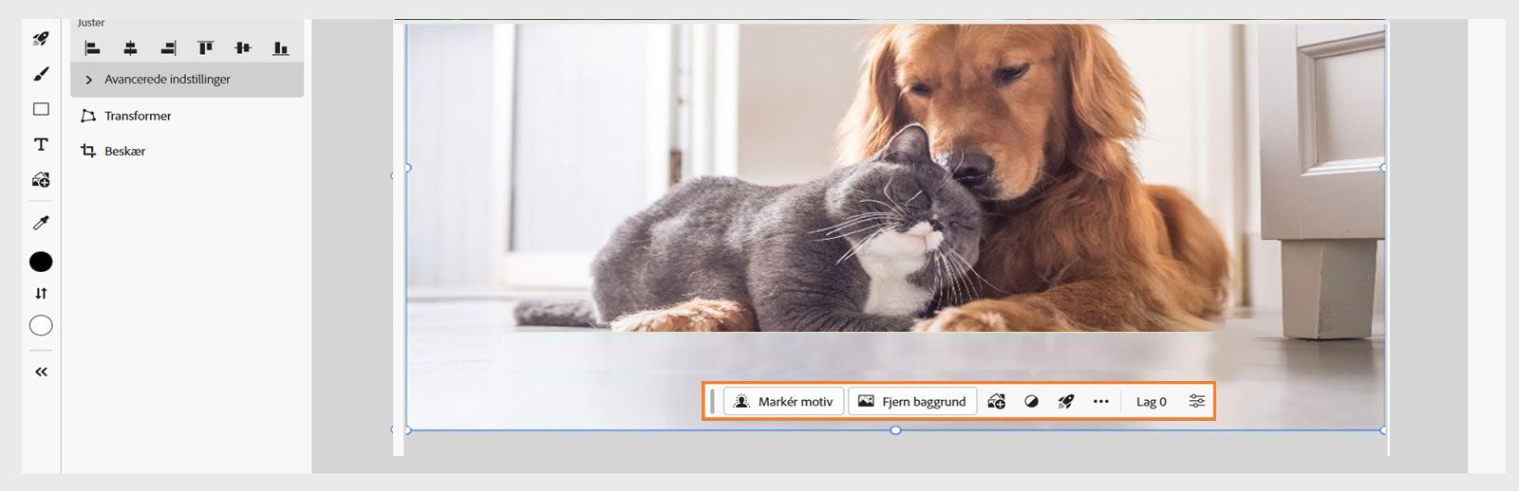Open the Transformer option
The width and height of the screenshot is (1519, 491).
click(126, 116)
